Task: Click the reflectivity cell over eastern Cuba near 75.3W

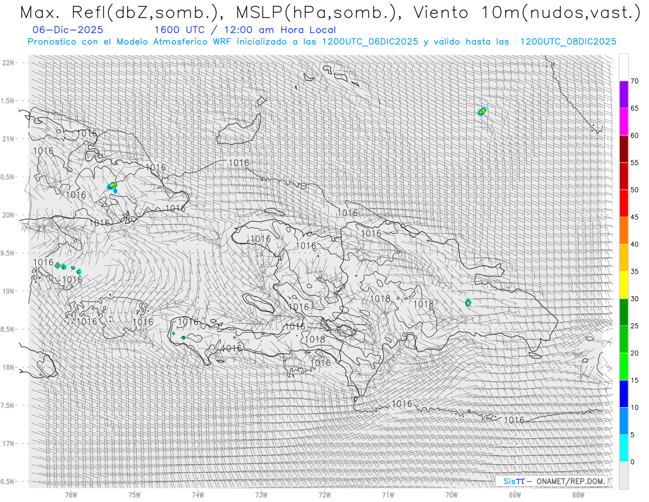Action: [112, 187]
